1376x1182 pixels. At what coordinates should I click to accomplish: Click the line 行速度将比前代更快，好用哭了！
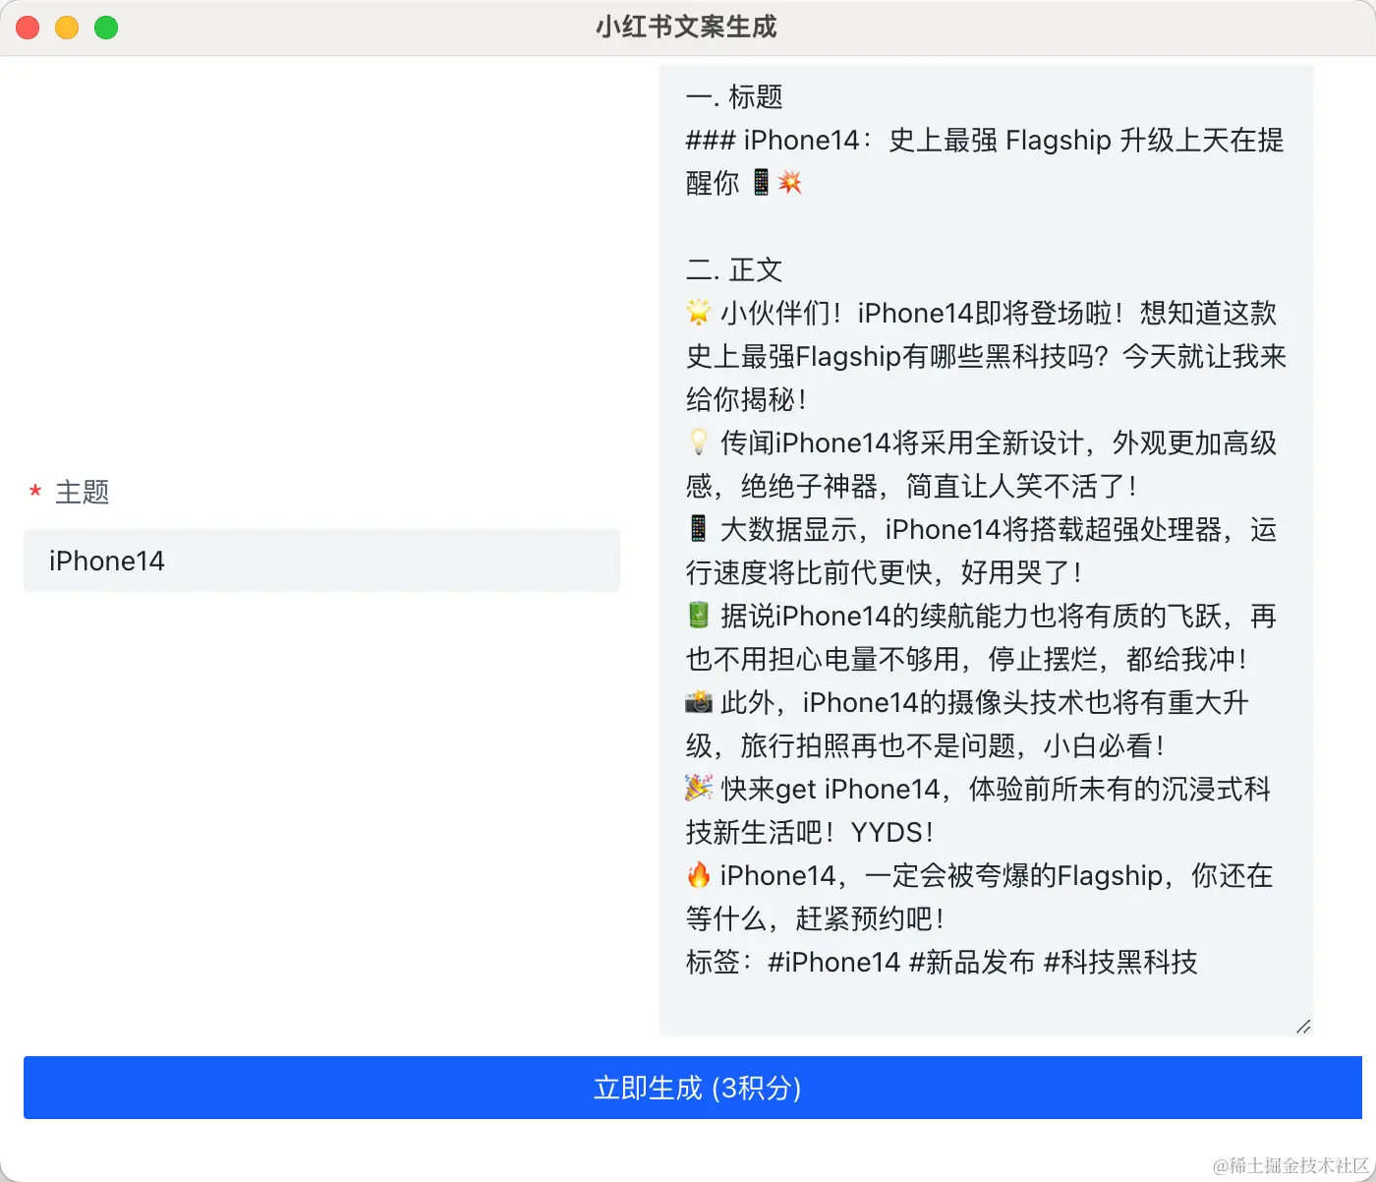[x=885, y=572]
